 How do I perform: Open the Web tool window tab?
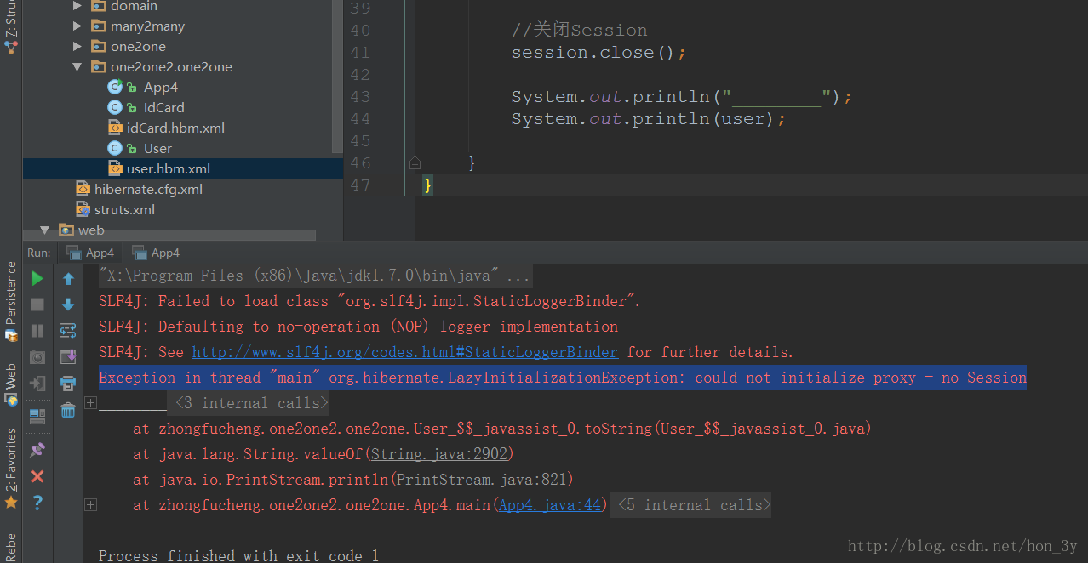pos(10,384)
